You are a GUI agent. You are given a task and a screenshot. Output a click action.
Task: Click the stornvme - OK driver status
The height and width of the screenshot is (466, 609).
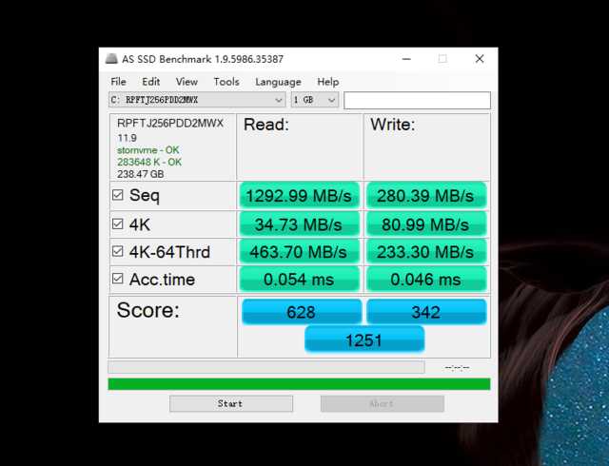coord(148,150)
